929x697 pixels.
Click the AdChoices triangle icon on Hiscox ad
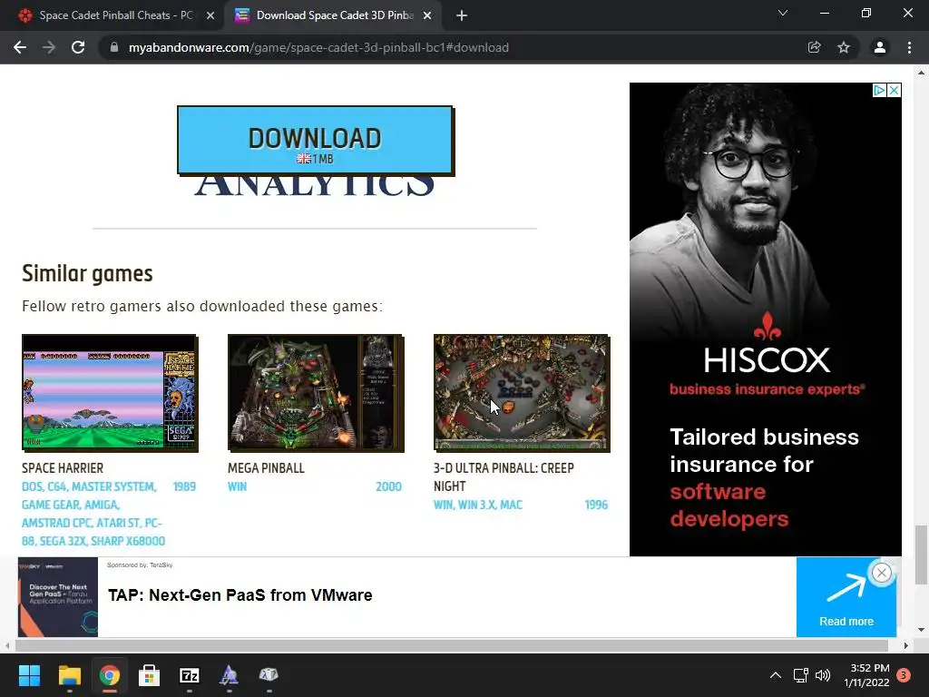(880, 90)
